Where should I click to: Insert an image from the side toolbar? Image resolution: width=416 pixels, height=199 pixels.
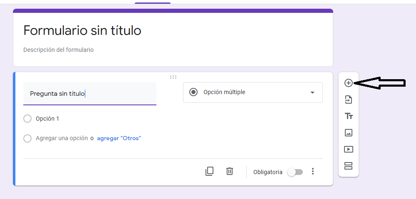pyautogui.click(x=348, y=132)
